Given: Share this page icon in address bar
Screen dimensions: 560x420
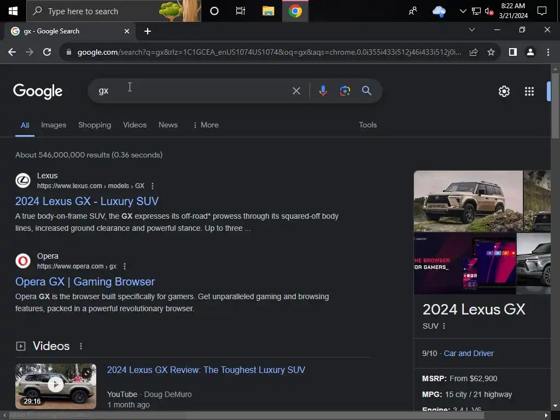Looking at the screenshot, I should click(x=474, y=52).
